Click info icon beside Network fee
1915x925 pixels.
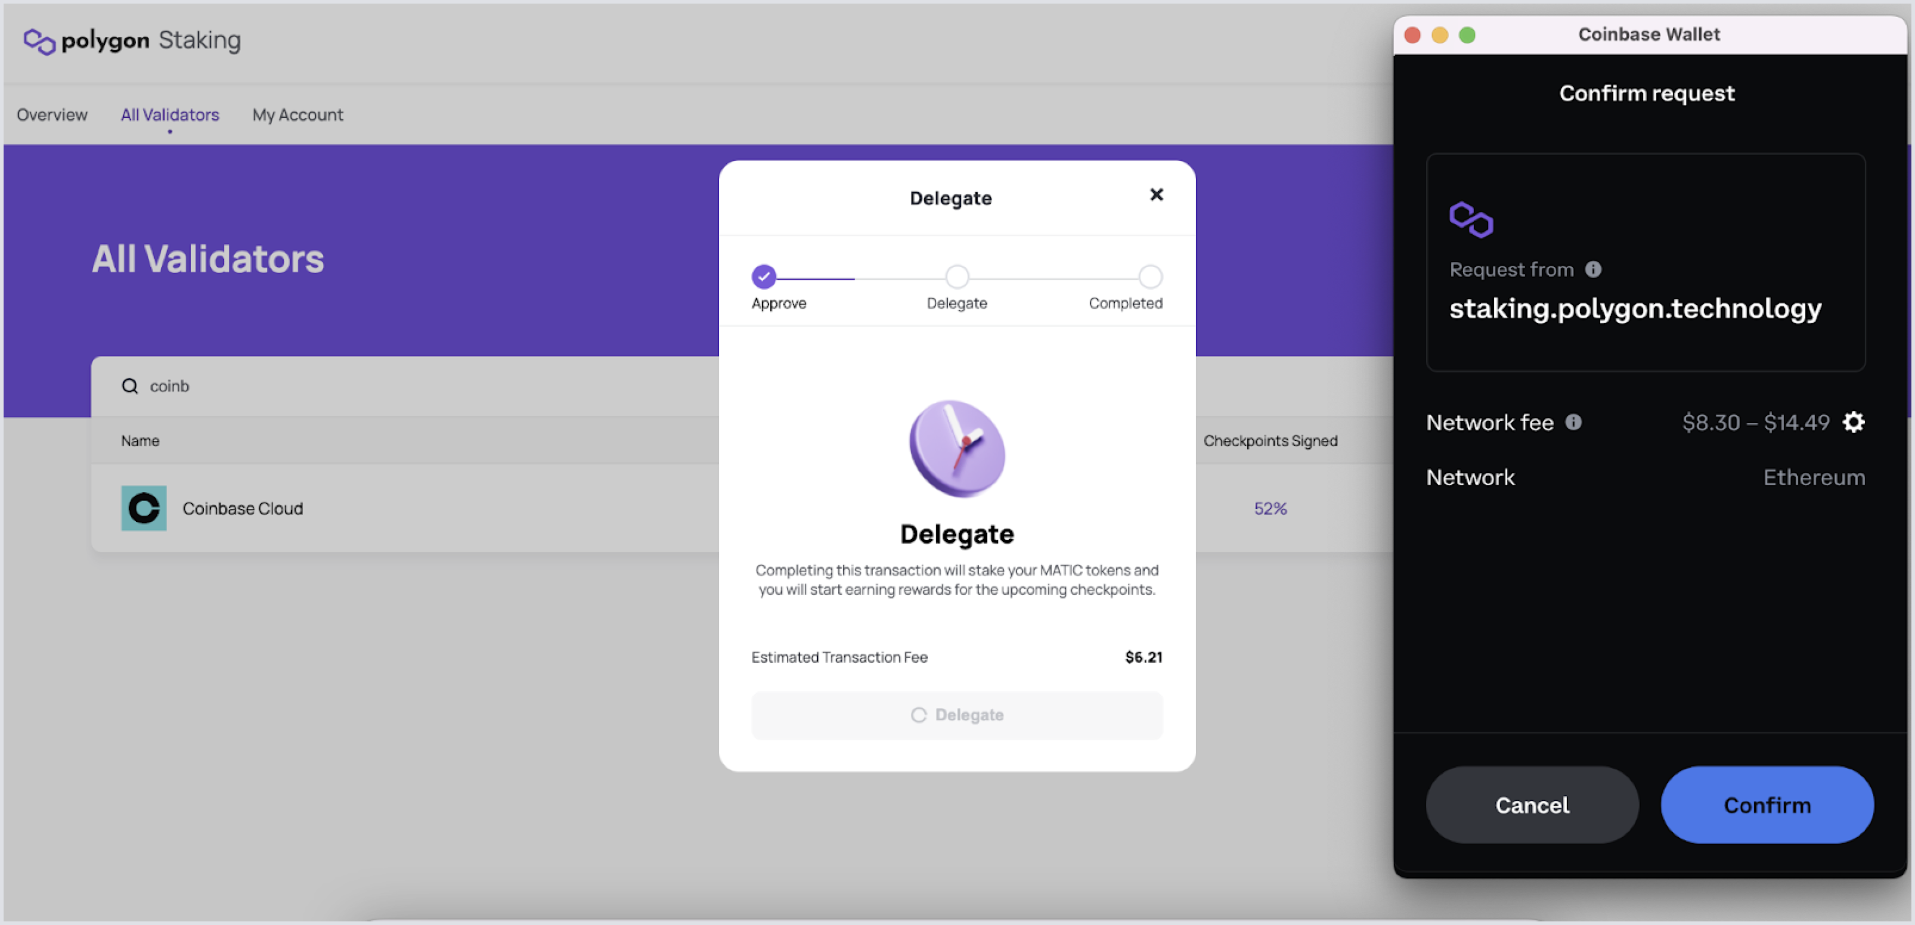pyautogui.click(x=1573, y=422)
